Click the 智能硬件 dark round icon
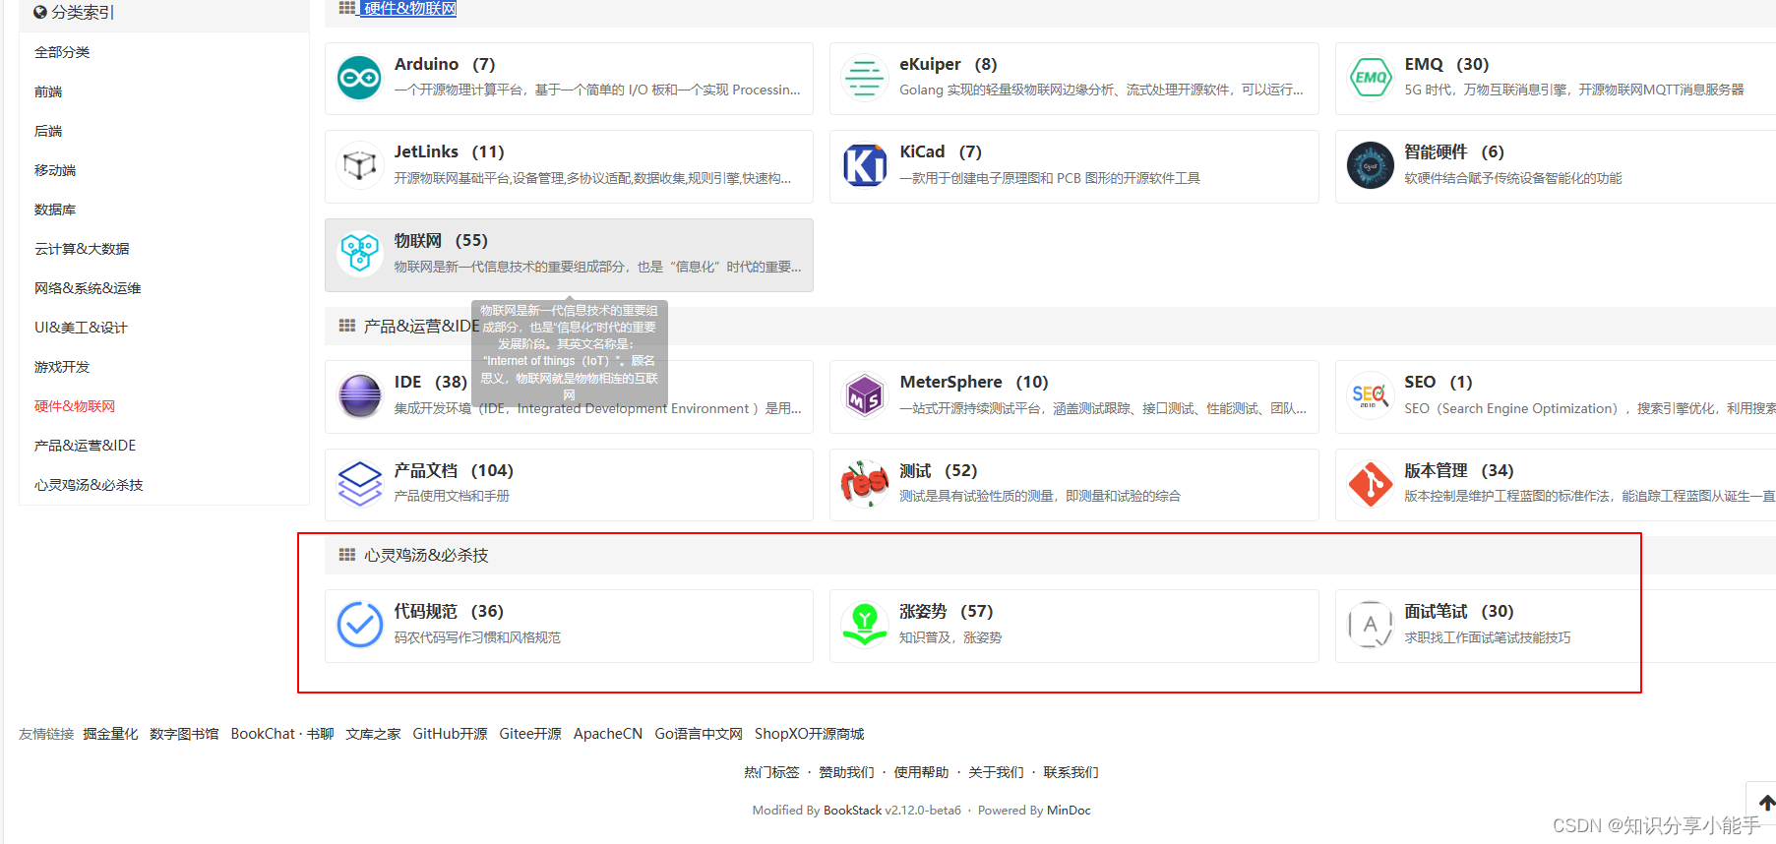Viewport: 1776px width, 844px height. point(1370,165)
